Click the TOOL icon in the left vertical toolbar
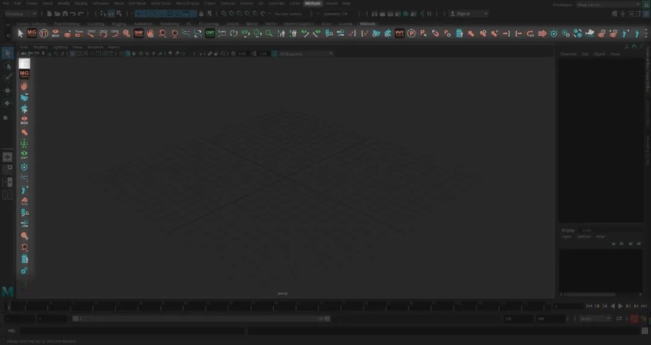 tap(25, 201)
